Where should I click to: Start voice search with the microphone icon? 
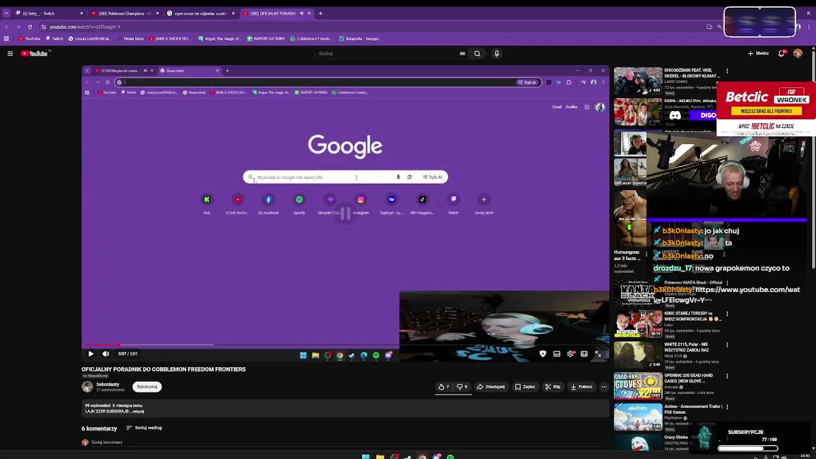497,54
